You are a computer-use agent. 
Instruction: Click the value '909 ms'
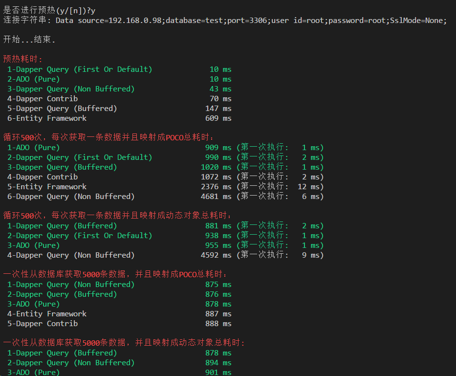(218, 148)
